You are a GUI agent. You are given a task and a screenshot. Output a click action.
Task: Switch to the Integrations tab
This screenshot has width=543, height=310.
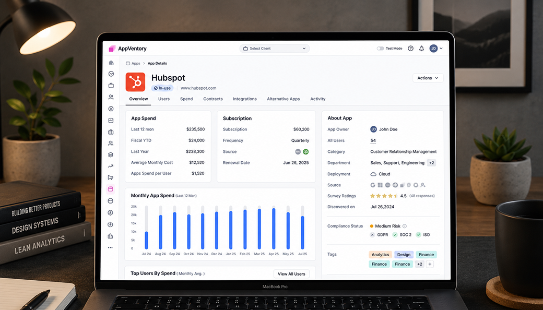point(245,99)
